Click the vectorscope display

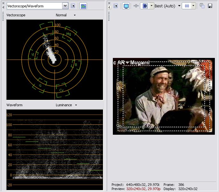pyautogui.click(x=55, y=60)
